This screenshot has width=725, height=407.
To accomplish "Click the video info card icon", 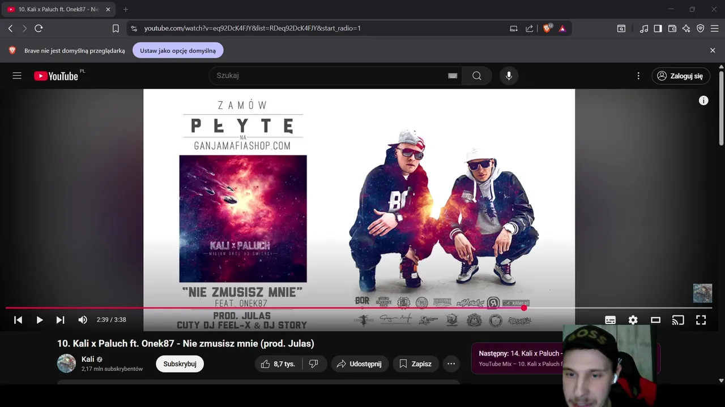I will tap(703, 101).
